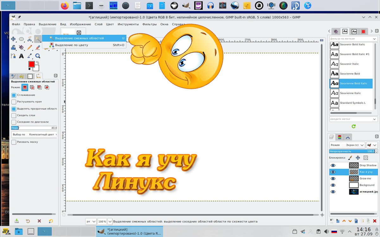Enable Рисовать маску checkbox
This screenshot has height=237, width=380.
coord(14,142)
